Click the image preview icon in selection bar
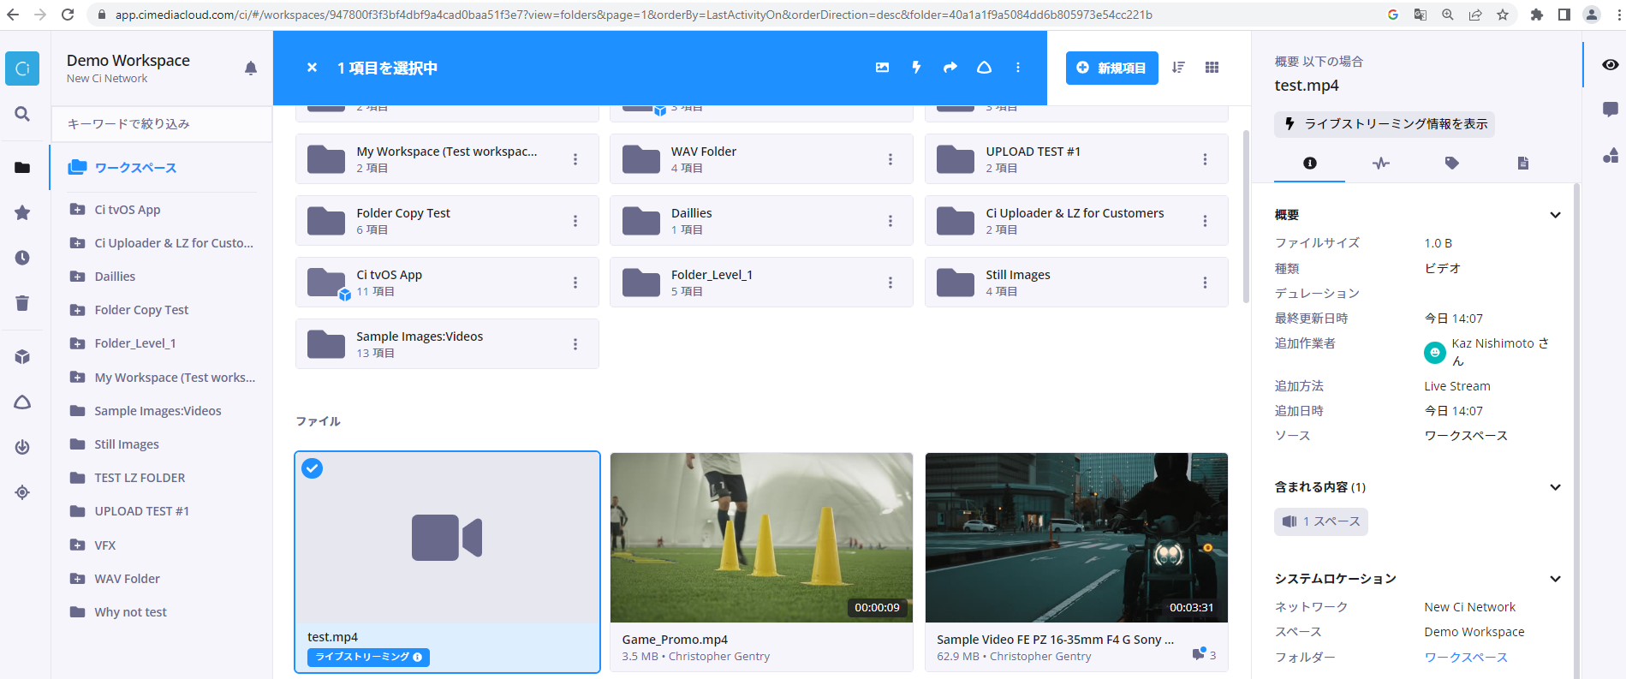This screenshot has width=1626, height=679. coord(882,68)
